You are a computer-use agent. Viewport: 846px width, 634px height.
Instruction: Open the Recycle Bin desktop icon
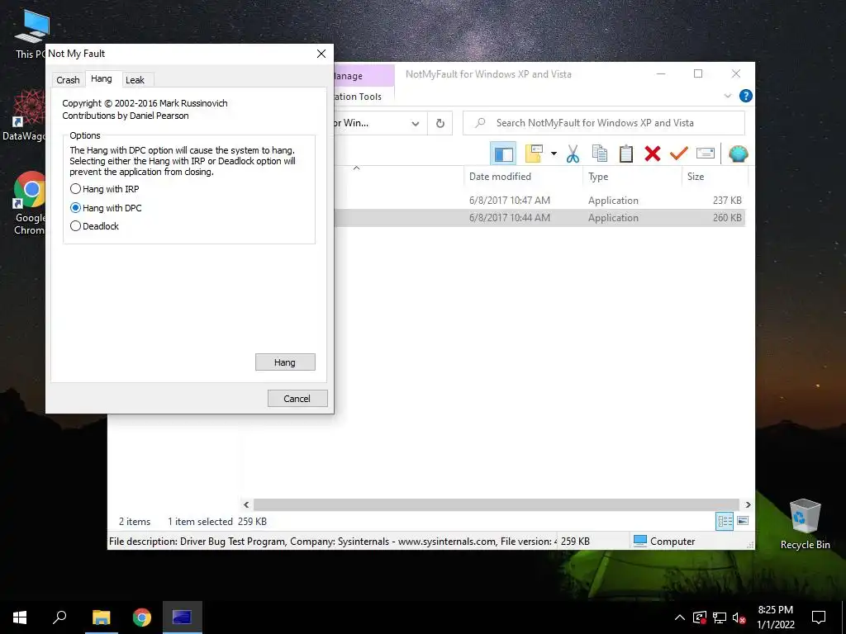(805, 524)
